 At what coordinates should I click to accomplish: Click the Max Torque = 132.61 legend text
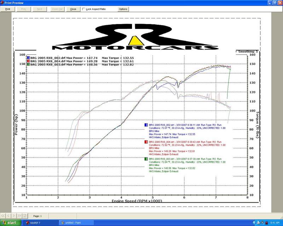pos(118,61)
